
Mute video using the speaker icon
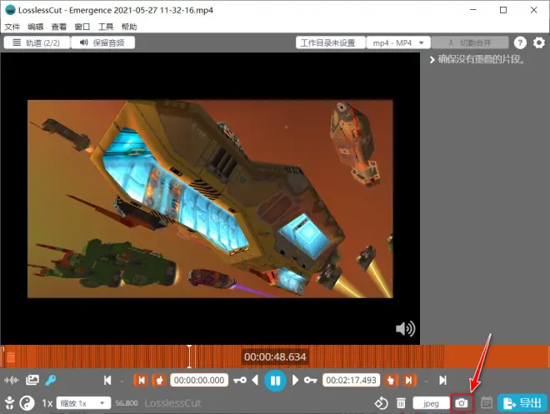[x=406, y=329]
